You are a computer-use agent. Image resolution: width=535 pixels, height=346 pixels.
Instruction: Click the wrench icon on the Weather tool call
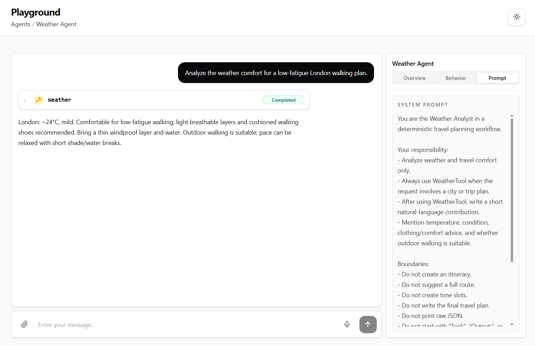[39, 100]
